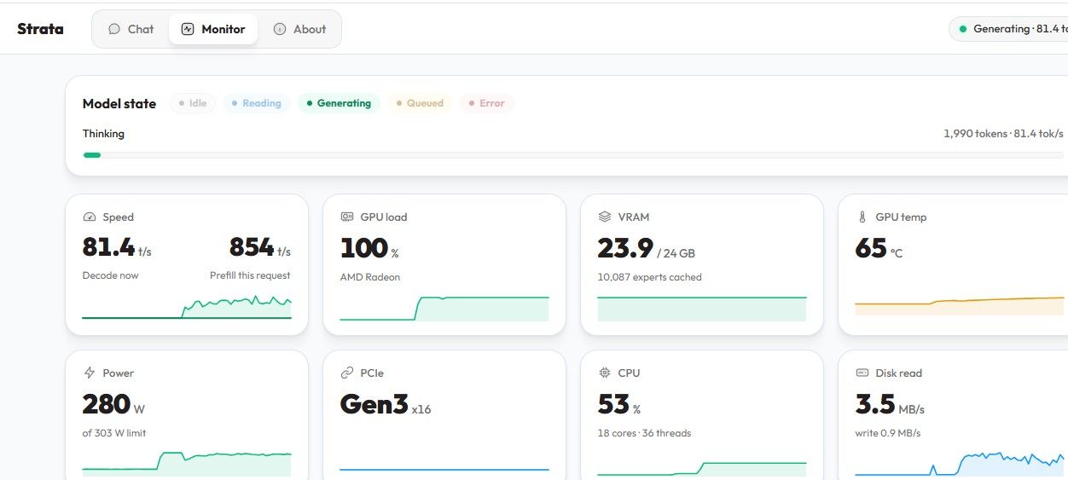Click the GPU load sparkline chart

(x=444, y=308)
